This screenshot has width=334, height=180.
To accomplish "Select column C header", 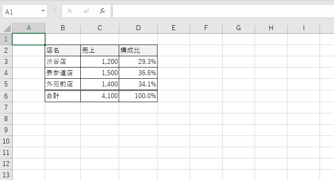I will [100, 28].
